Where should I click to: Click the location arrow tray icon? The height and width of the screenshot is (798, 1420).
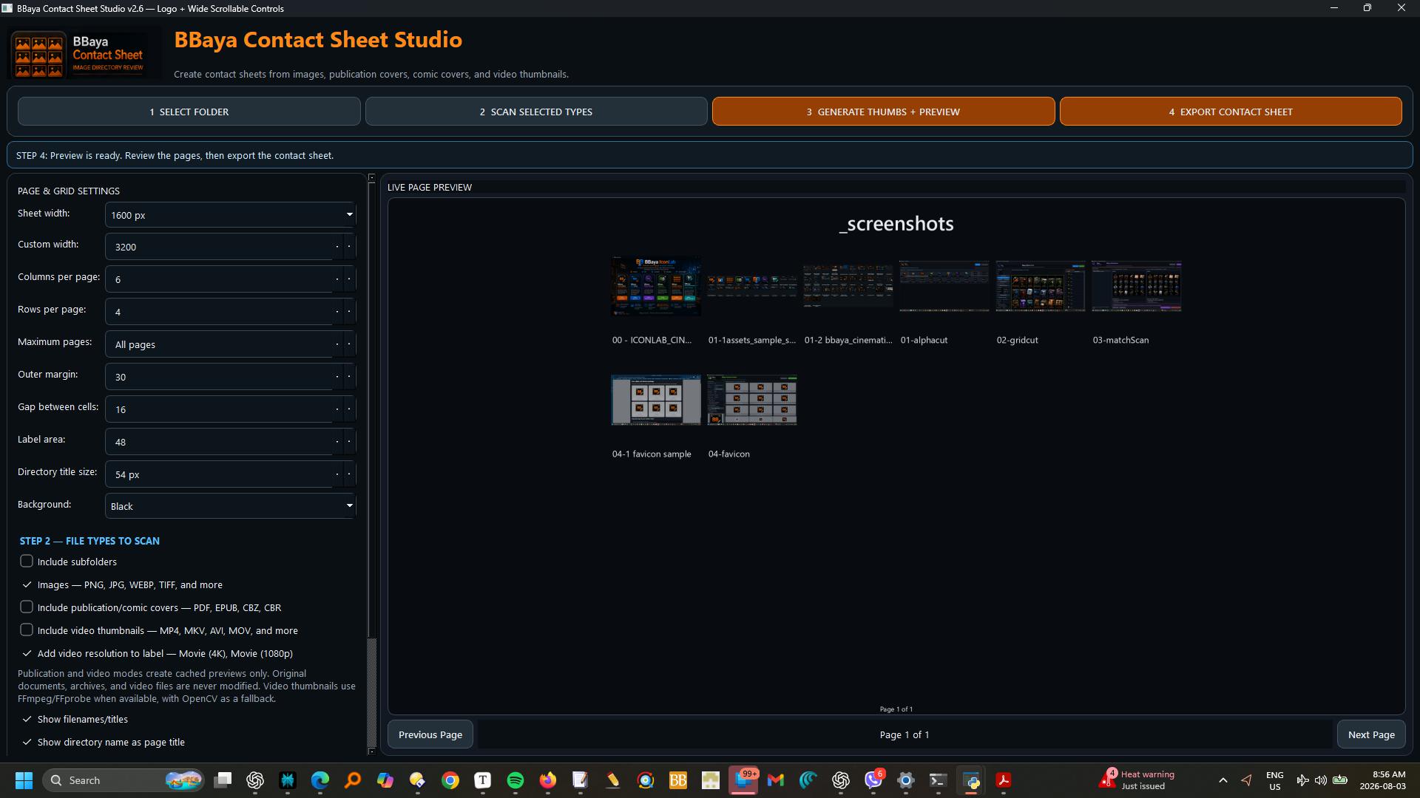pos(1247,780)
